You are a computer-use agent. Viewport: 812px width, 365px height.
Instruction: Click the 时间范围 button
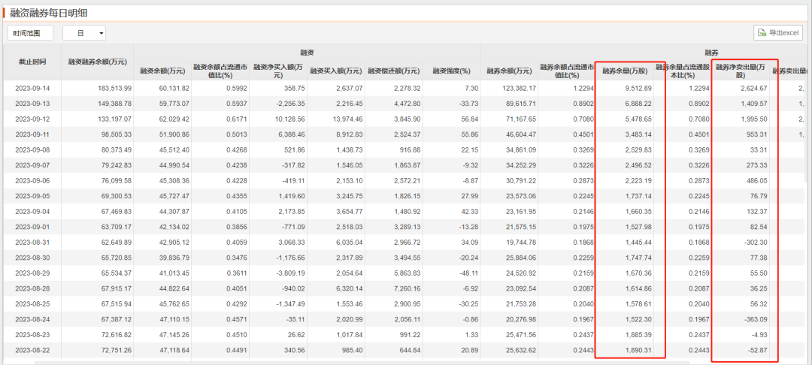click(x=31, y=33)
